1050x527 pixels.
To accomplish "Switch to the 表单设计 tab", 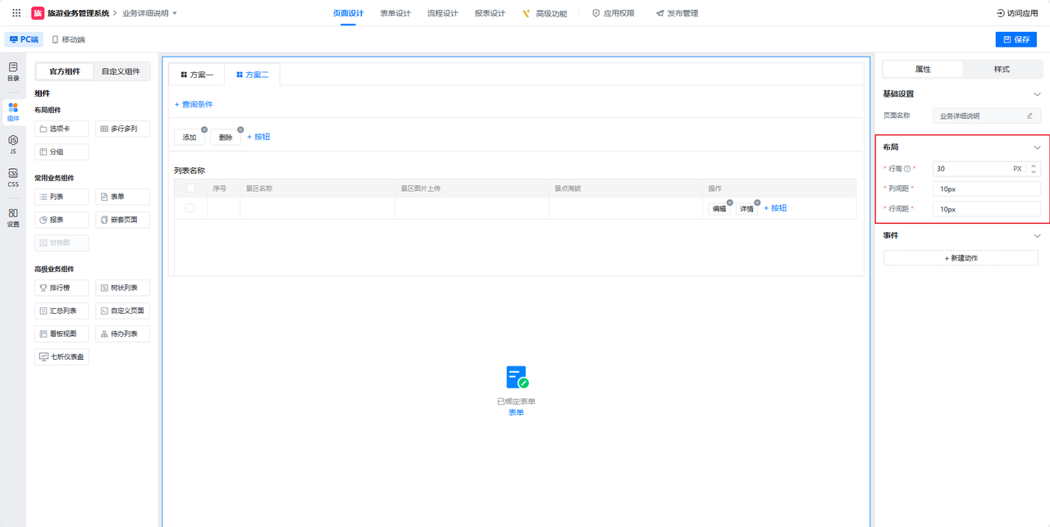I will 395,13.
